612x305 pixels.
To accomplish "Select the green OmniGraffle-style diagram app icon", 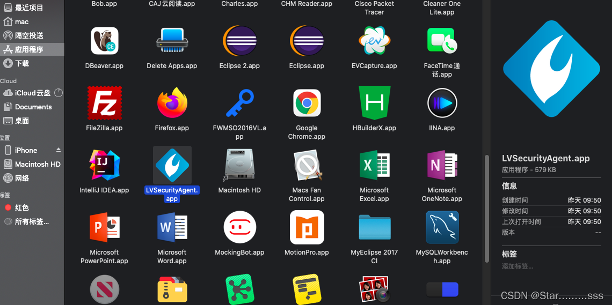I will [239, 289].
